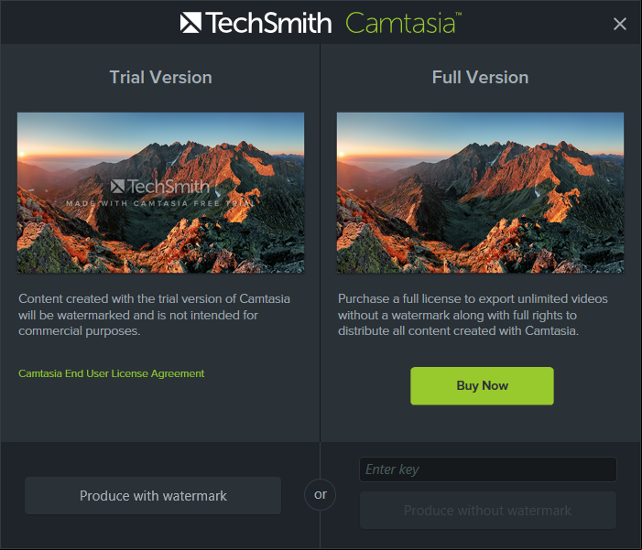Open Camtasia End User License Agreement link

[112, 373]
